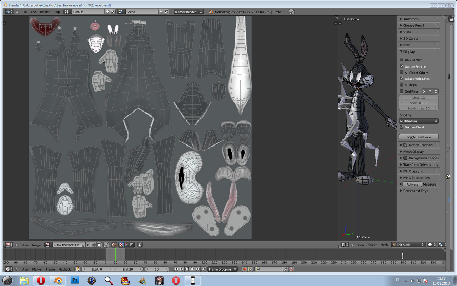Open the Blender Render engine dropdown
This screenshot has width=457, height=286.
coord(188,12)
